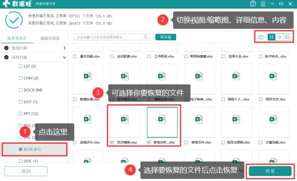Toggle the XLSX (61) checkbox
The width and height of the screenshot is (297, 181).
pos(20,149)
